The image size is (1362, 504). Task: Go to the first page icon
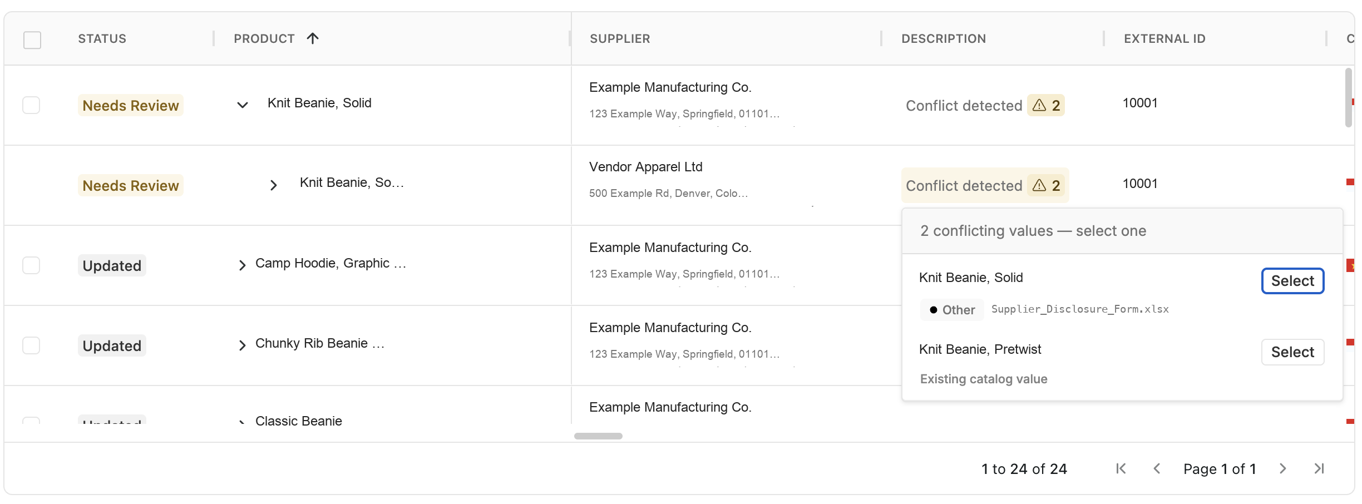[1121, 469]
